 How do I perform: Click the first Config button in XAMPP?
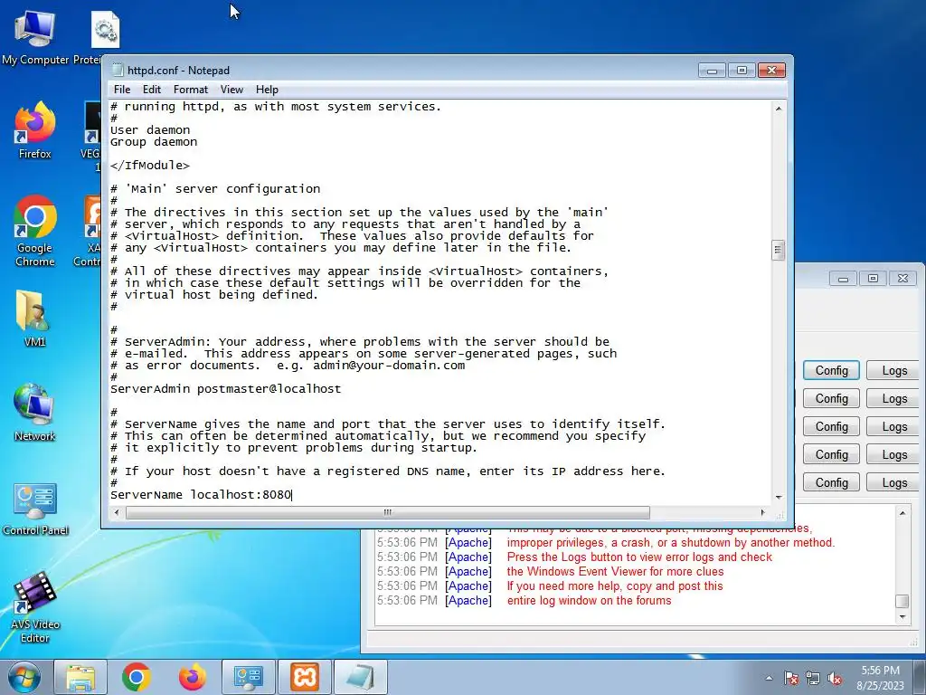tap(832, 370)
